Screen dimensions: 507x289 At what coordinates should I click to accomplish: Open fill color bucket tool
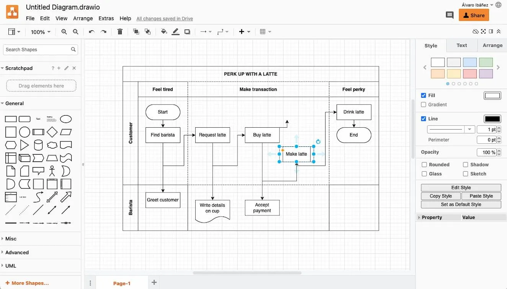(164, 32)
